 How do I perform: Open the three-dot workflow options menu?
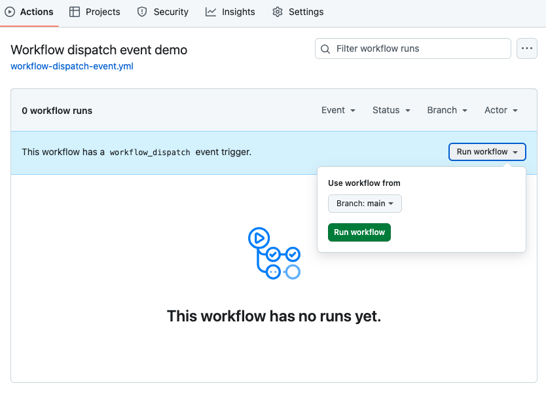(527, 48)
